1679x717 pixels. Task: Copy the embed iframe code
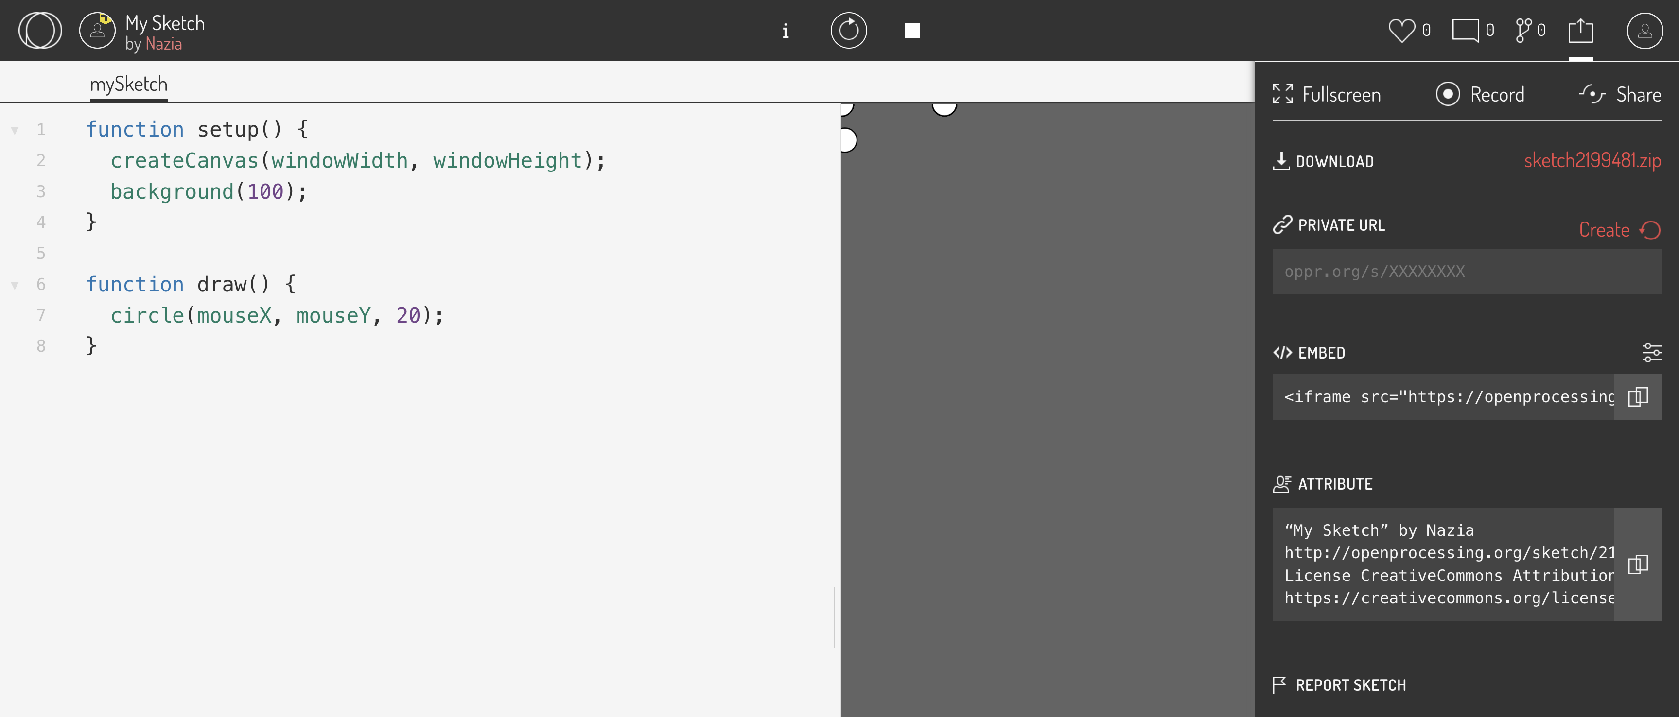(x=1639, y=396)
